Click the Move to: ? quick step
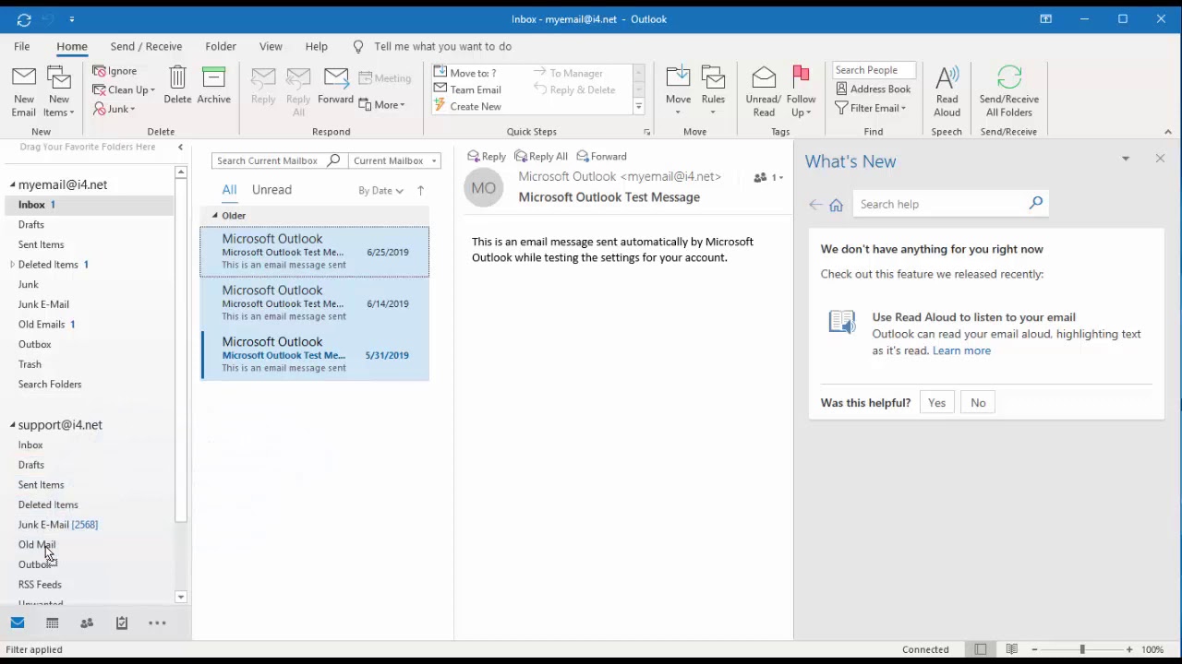The image size is (1182, 664). tap(465, 73)
